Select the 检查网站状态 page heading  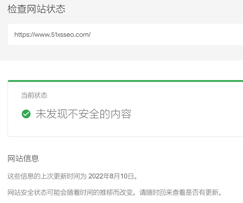pyautogui.click(x=36, y=9)
